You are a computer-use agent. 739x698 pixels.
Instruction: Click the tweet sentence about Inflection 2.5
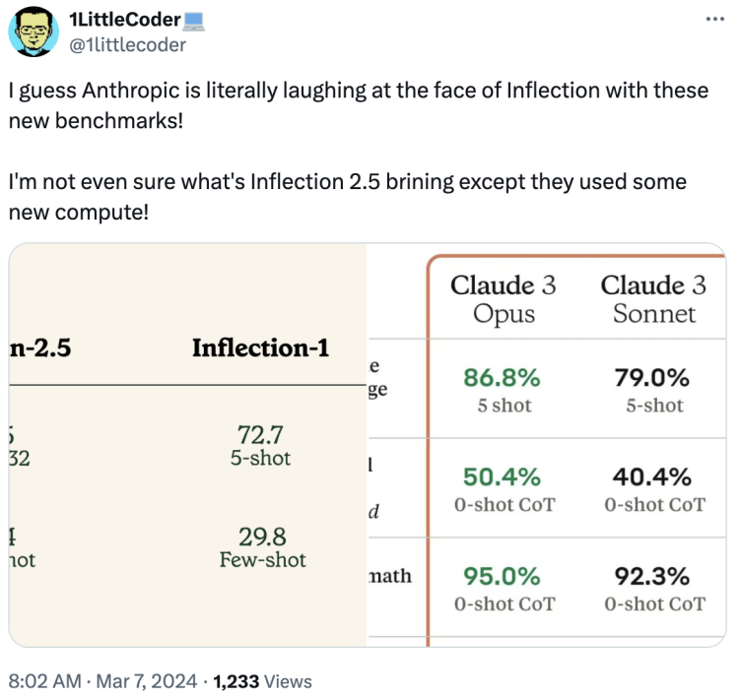tap(347, 197)
